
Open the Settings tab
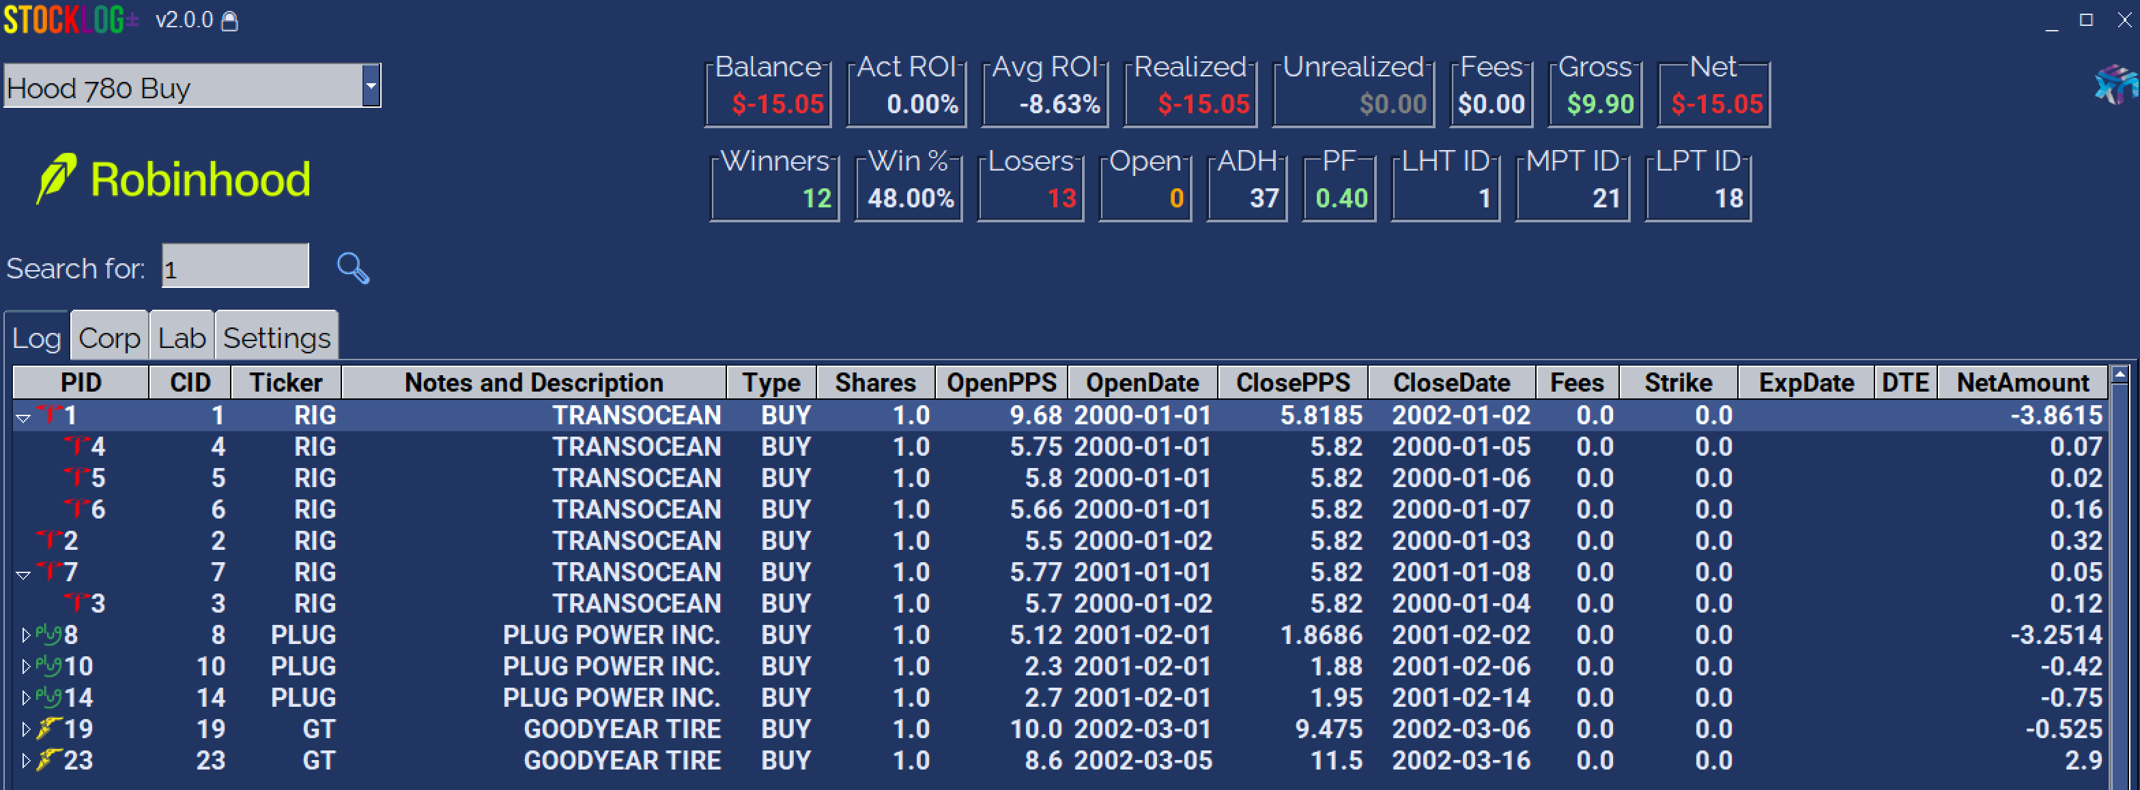point(276,338)
